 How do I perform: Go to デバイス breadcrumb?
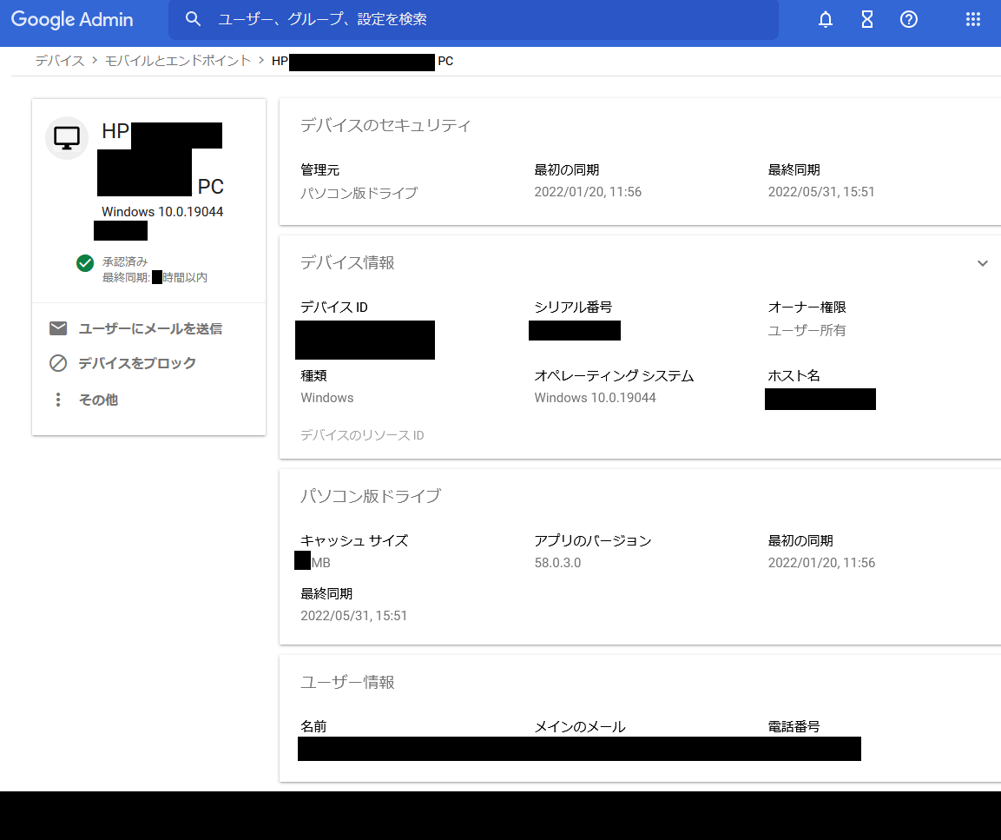(x=59, y=61)
